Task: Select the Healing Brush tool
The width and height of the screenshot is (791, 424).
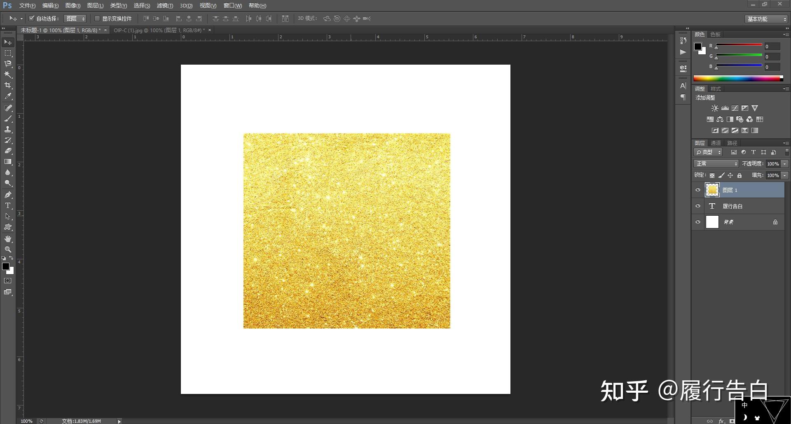Action: coord(8,108)
